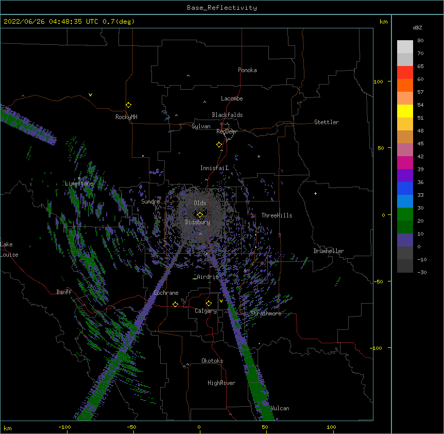Click the red 60-65 dBZ legend swatch

(405, 73)
